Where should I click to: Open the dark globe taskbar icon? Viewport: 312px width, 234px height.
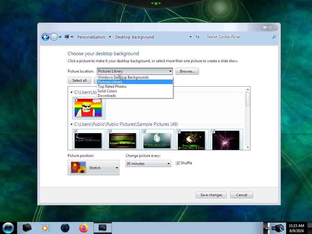pyautogui.click(x=65, y=228)
